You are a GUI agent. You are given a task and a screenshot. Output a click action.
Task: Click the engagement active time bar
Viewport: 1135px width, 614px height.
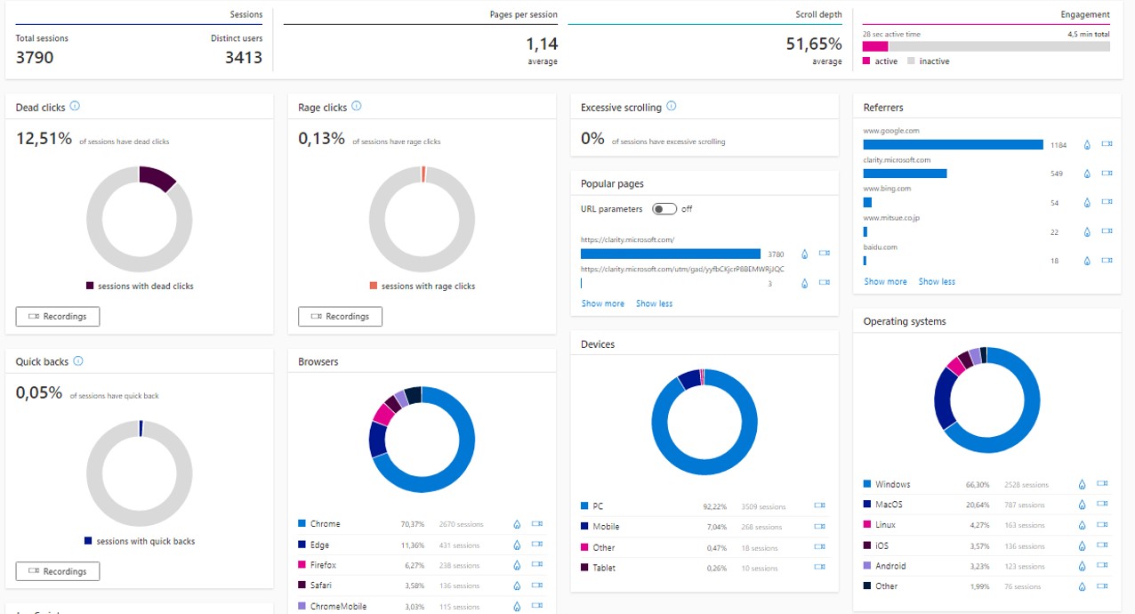pyautogui.click(x=875, y=46)
